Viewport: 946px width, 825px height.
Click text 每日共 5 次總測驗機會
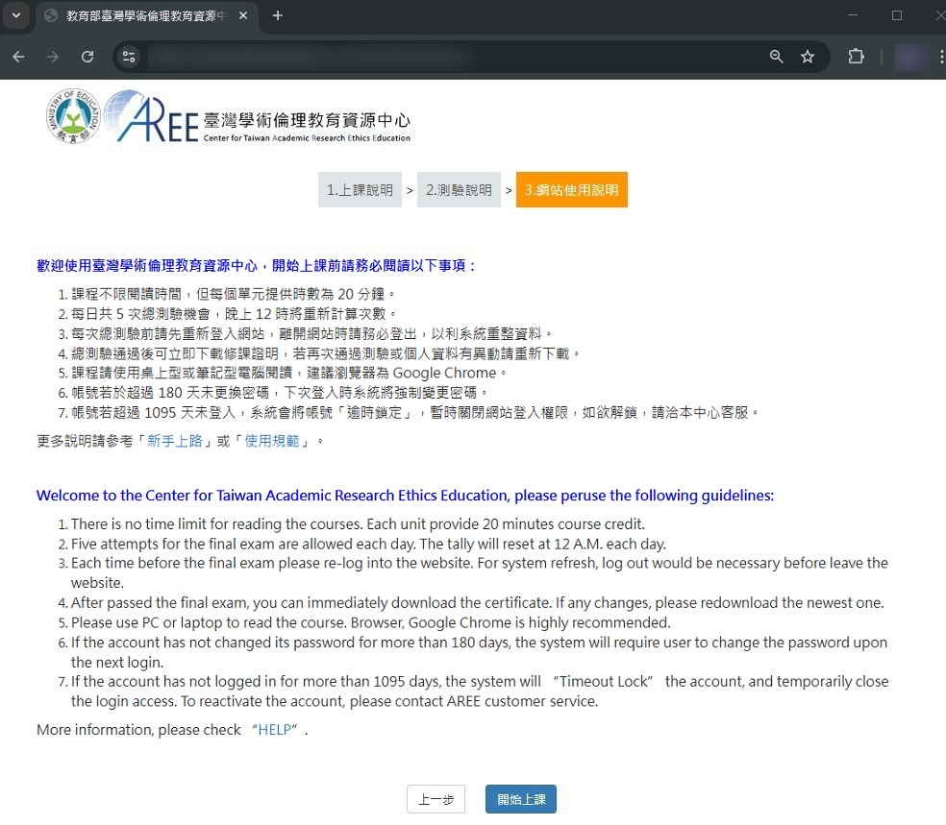pyautogui.click(x=140, y=314)
